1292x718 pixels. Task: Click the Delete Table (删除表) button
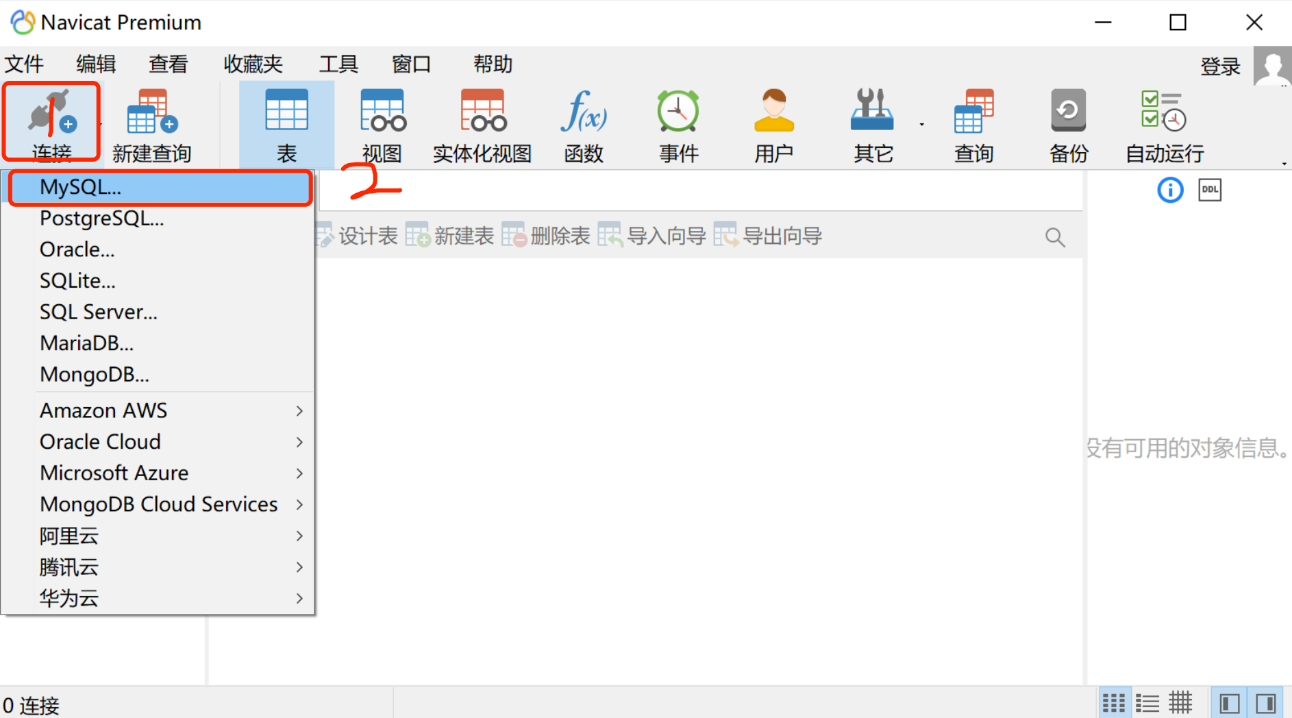click(545, 236)
